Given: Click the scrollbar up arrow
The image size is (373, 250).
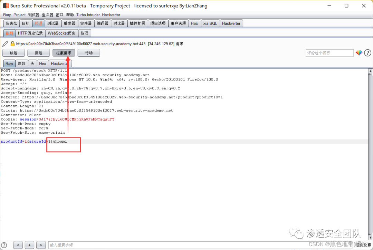Looking at the screenshot, I should click(370, 71).
